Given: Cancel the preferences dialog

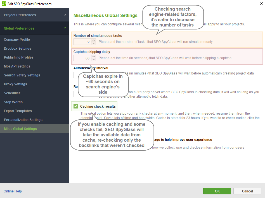Looking at the screenshot, I should click(247, 191).
